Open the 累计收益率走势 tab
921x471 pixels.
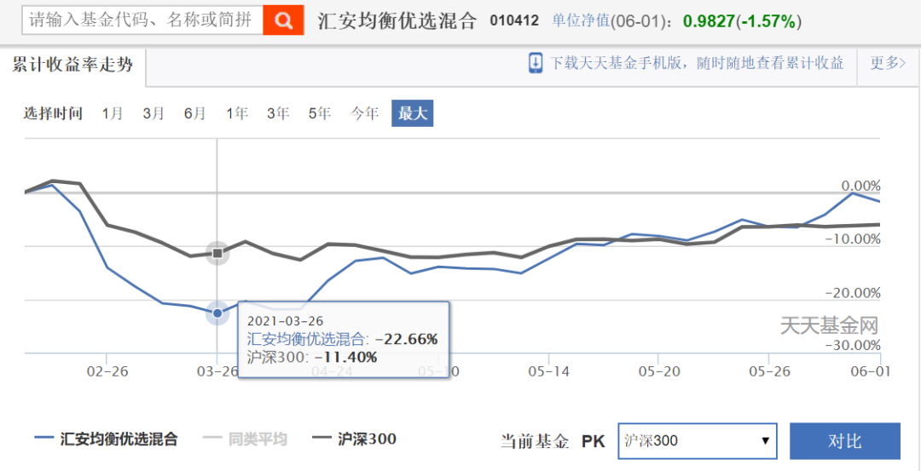click(x=72, y=65)
